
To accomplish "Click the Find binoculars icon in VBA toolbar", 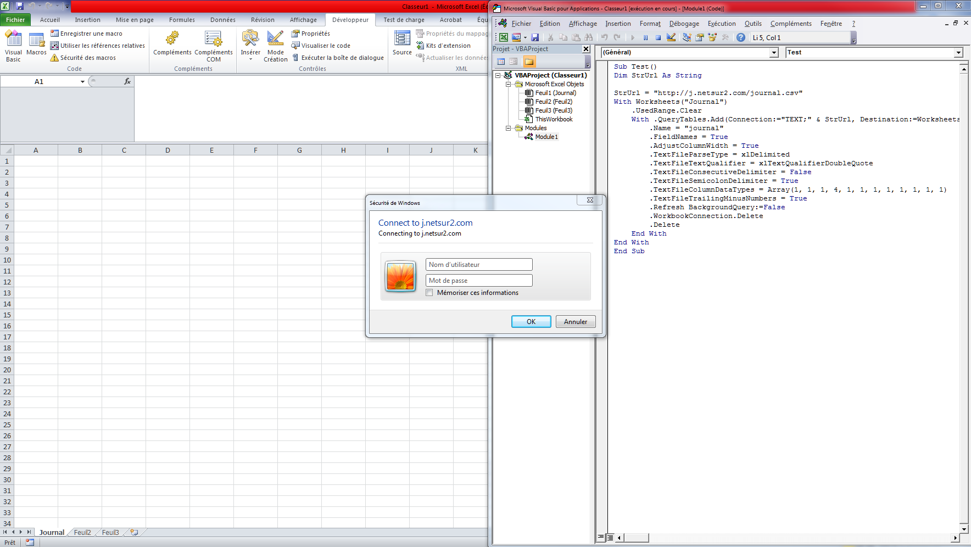I will pos(589,37).
